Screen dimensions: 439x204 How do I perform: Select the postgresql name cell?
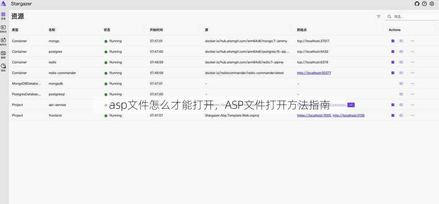57,94
